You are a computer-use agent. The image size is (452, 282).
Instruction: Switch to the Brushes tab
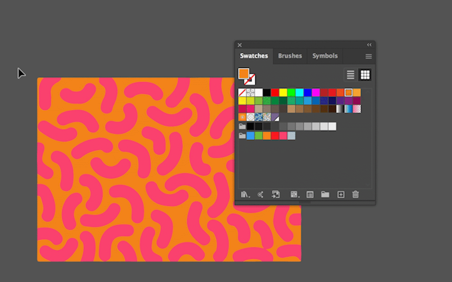coord(290,56)
